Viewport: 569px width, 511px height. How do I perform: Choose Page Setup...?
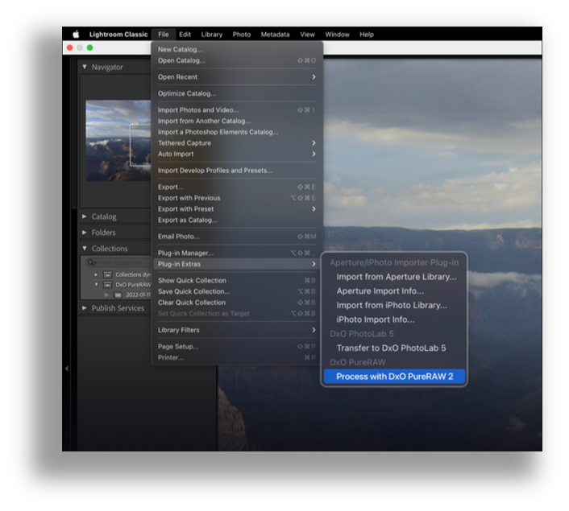pyautogui.click(x=237, y=347)
